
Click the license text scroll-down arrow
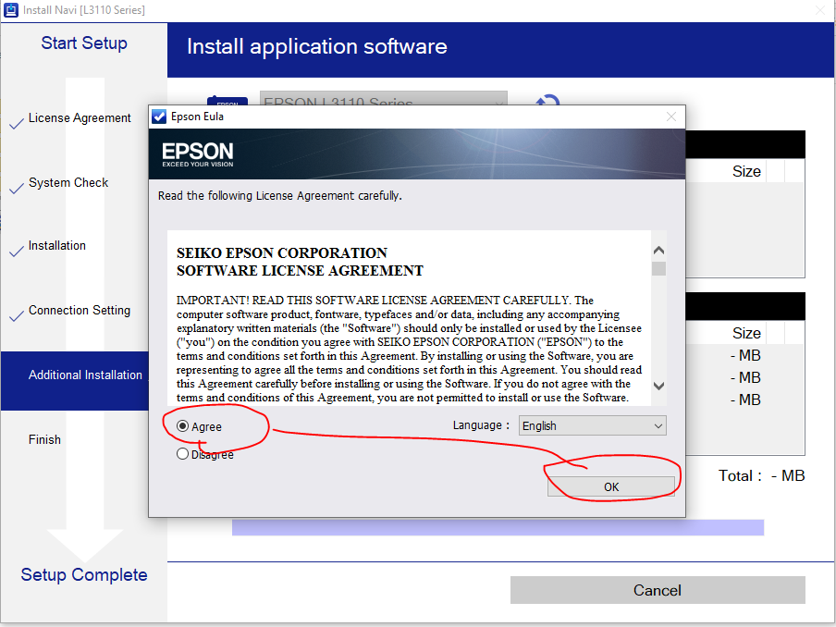pos(659,386)
